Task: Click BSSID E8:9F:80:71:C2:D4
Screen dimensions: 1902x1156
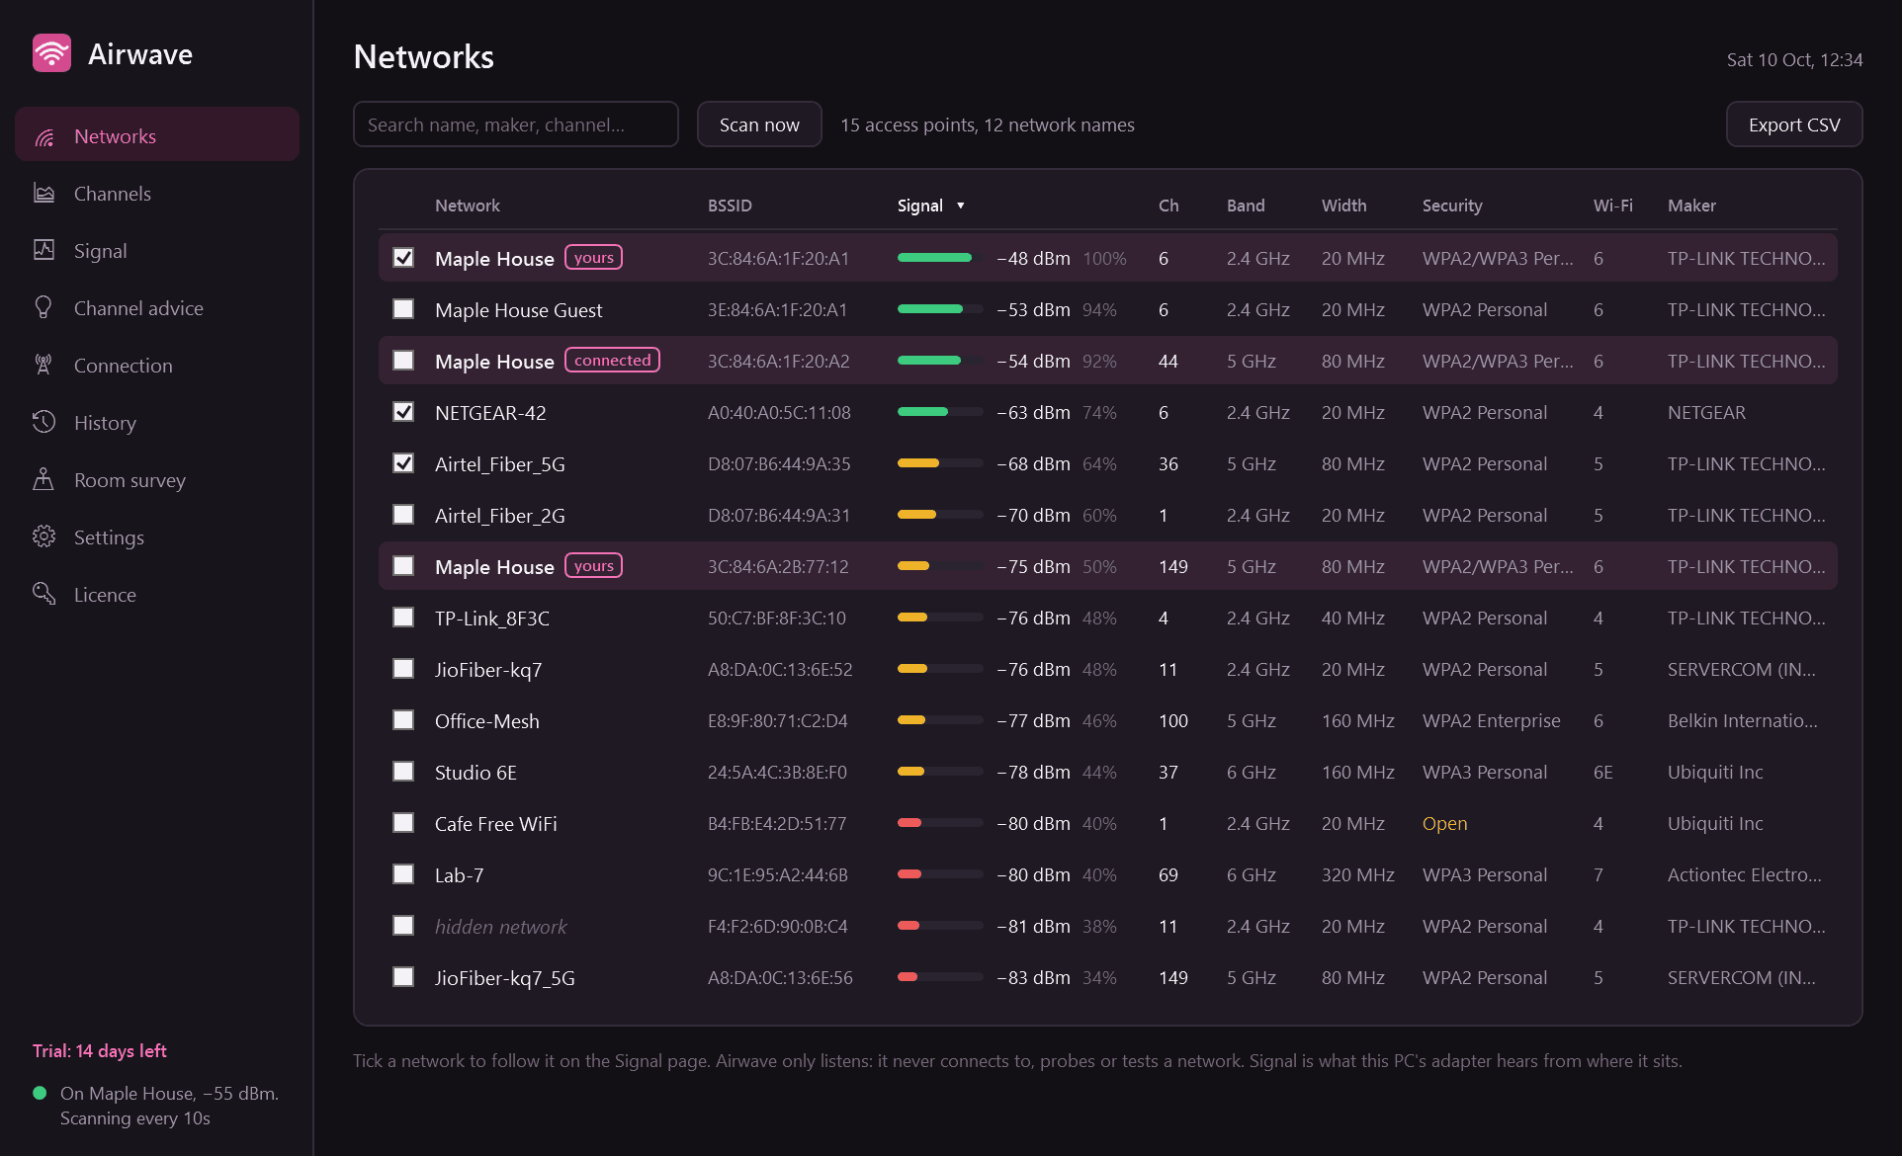Action: click(778, 720)
